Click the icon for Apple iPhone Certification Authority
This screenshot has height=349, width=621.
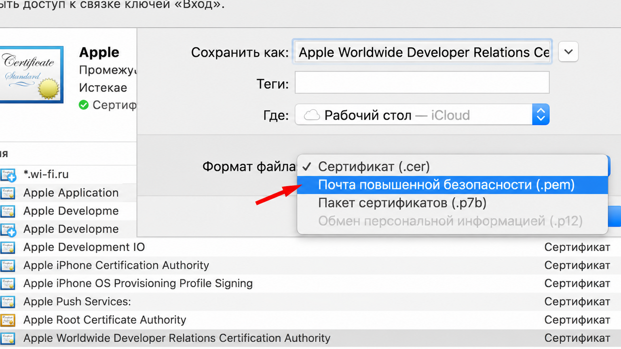point(8,265)
